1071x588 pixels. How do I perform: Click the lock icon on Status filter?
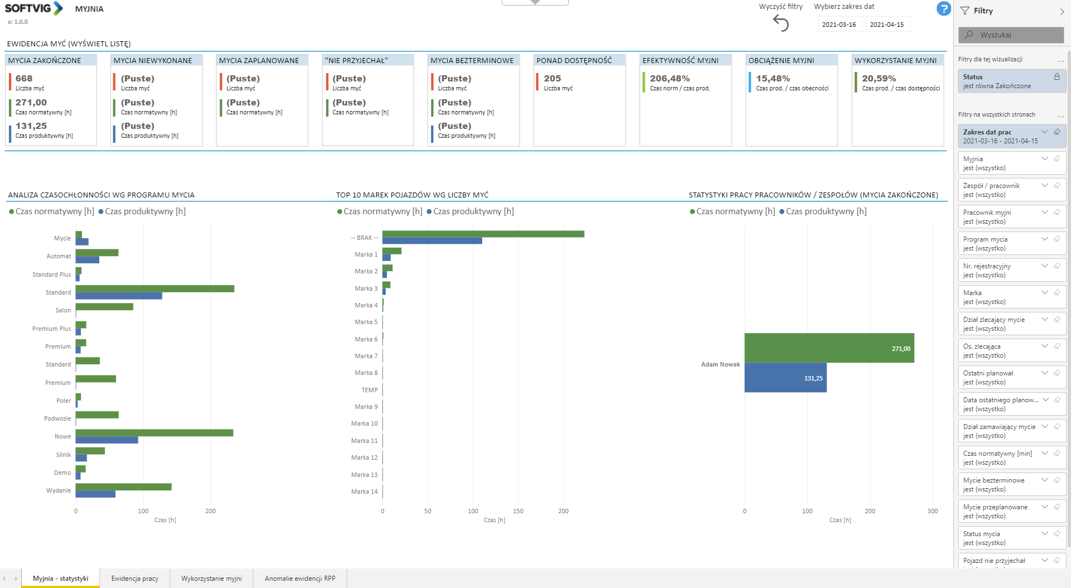coord(1056,77)
